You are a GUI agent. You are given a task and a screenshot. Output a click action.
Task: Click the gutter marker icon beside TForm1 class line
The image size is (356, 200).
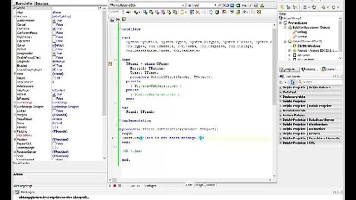110,64
